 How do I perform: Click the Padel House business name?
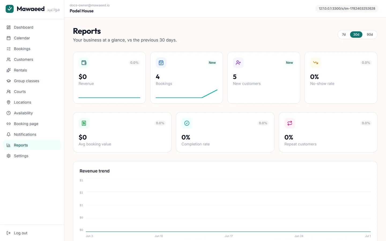(x=81, y=11)
